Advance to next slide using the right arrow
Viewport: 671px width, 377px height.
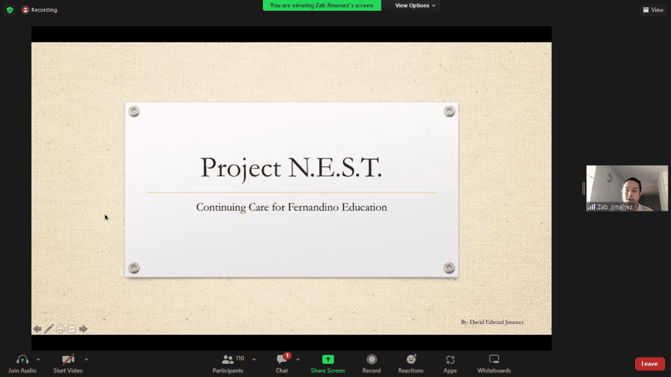click(83, 329)
